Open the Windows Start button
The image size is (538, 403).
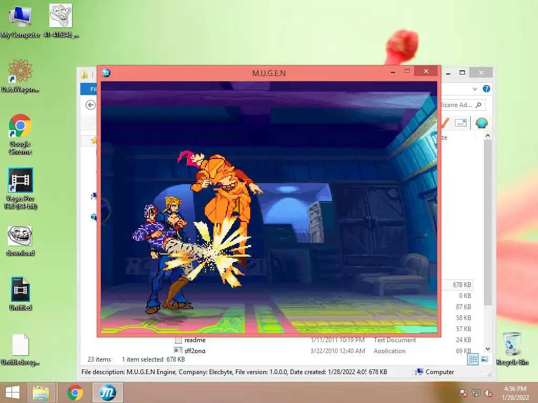pos(13,393)
